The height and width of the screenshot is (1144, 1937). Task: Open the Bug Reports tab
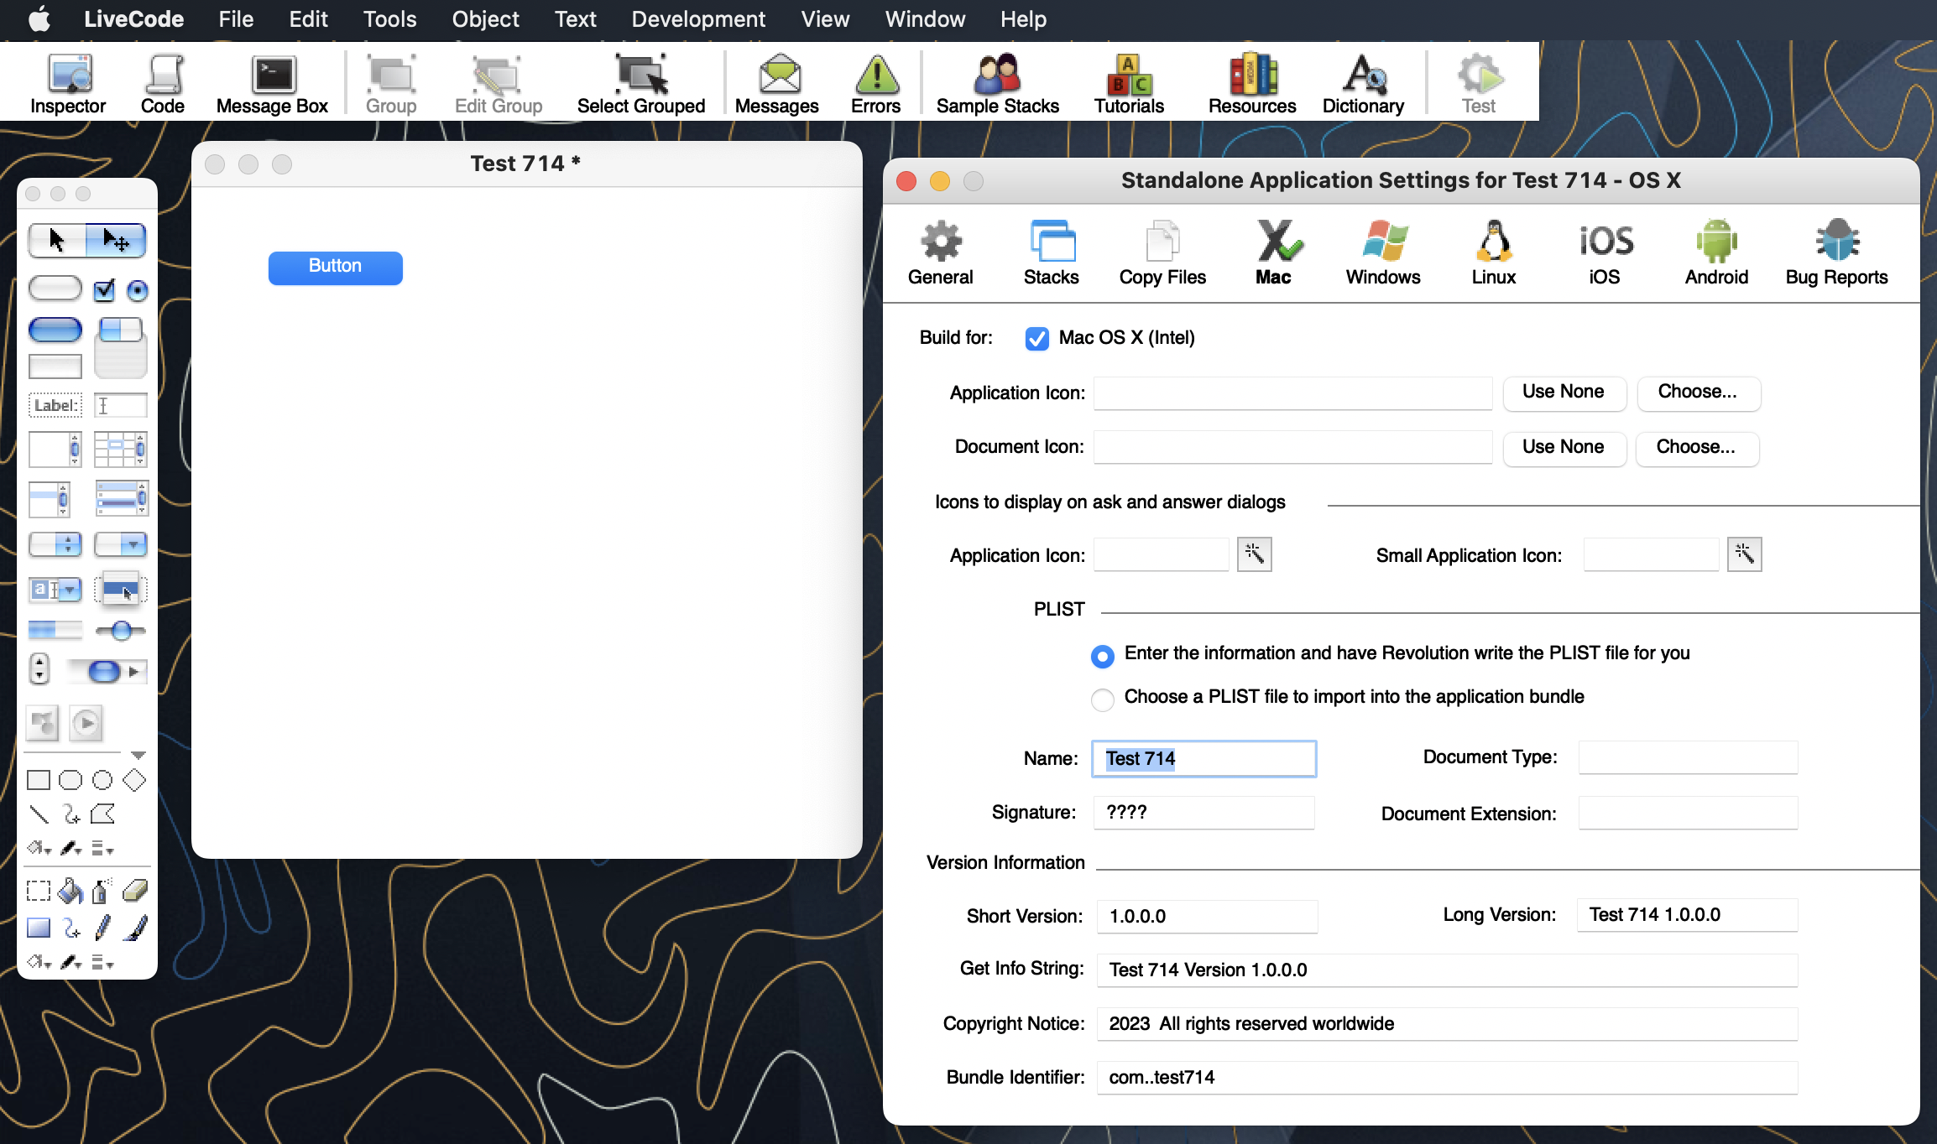(1836, 254)
